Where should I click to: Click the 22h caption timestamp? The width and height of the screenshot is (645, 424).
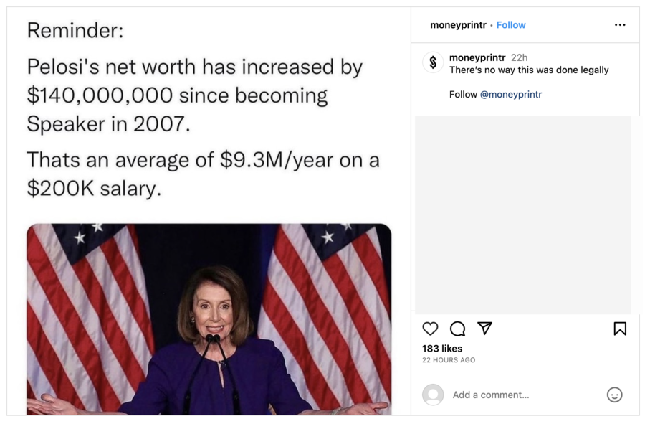[x=519, y=57]
